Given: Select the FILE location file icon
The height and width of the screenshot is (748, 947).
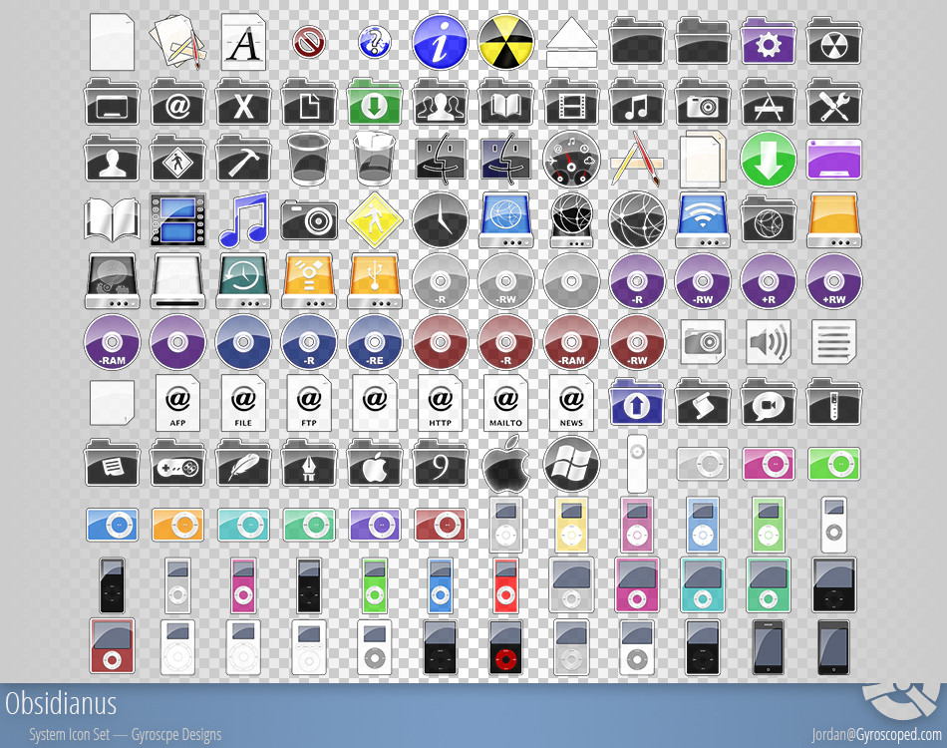Looking at the screenshot, I should (x=243, y=402).
